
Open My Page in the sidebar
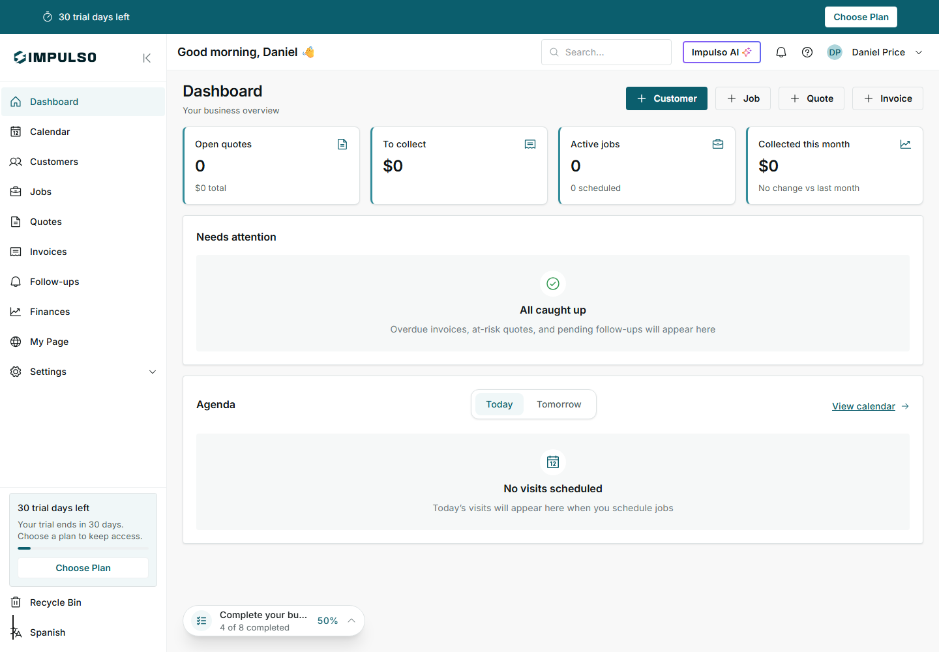(x=83, y=342)
